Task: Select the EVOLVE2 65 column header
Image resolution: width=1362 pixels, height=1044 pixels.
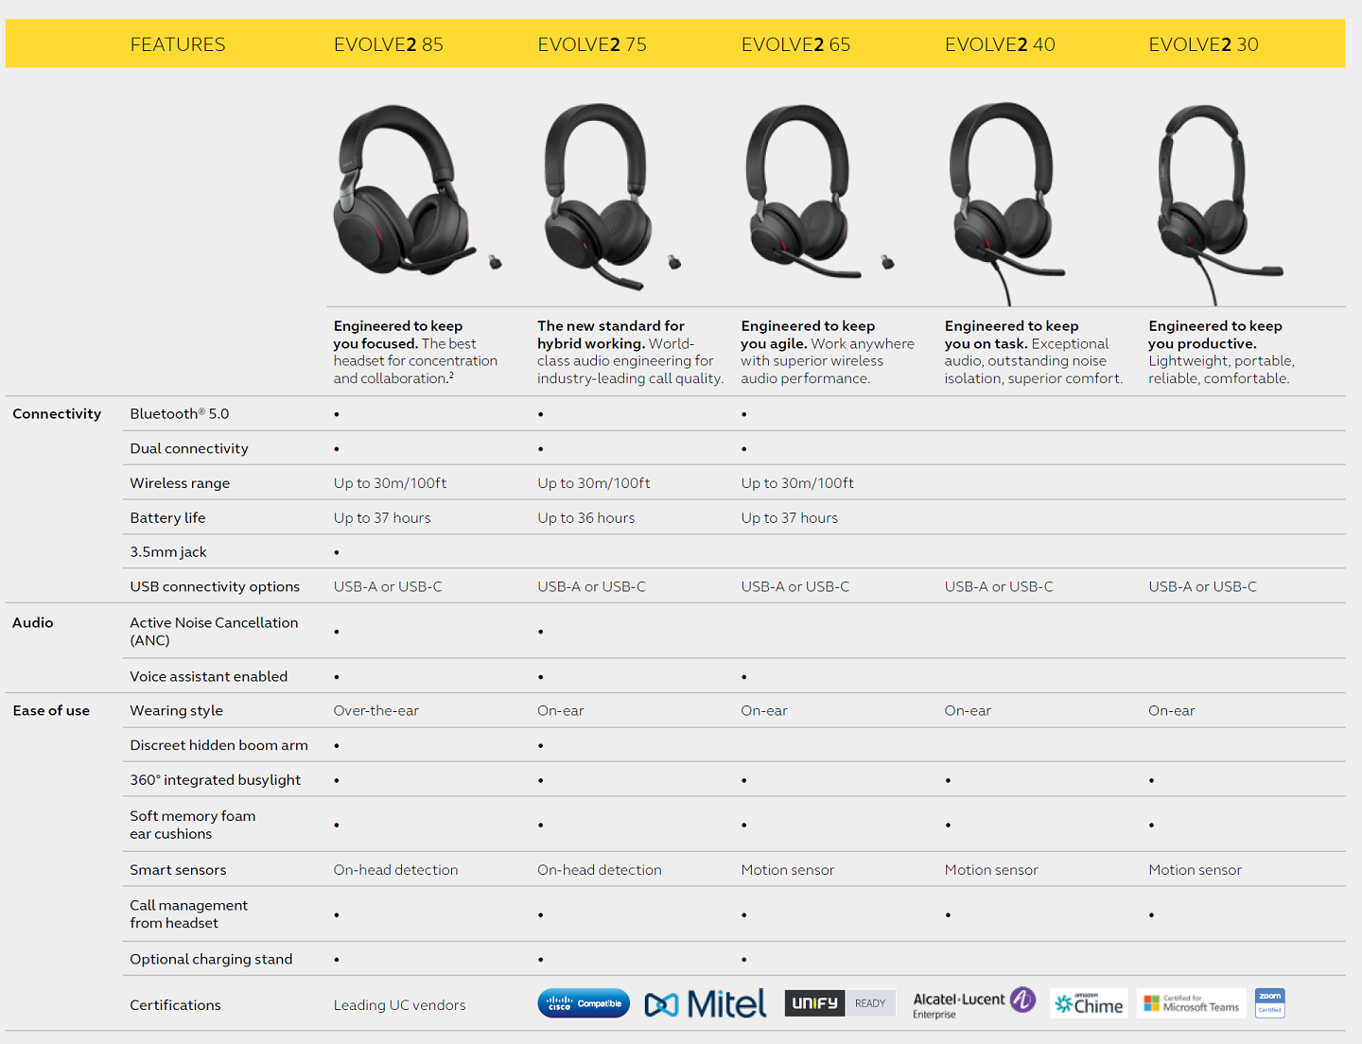Action: [795, 44]
